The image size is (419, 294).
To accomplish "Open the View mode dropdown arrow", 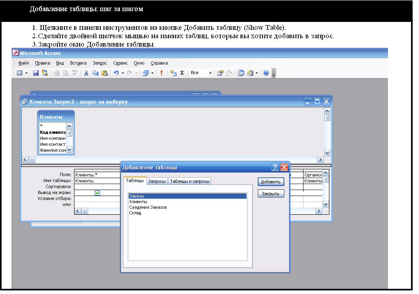I will tap(26, 73).
